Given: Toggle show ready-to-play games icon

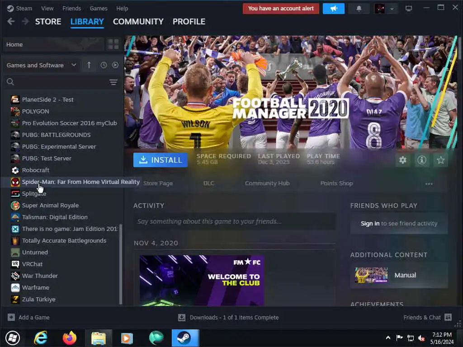Looking at the screenshot, I should coord(115,65).
